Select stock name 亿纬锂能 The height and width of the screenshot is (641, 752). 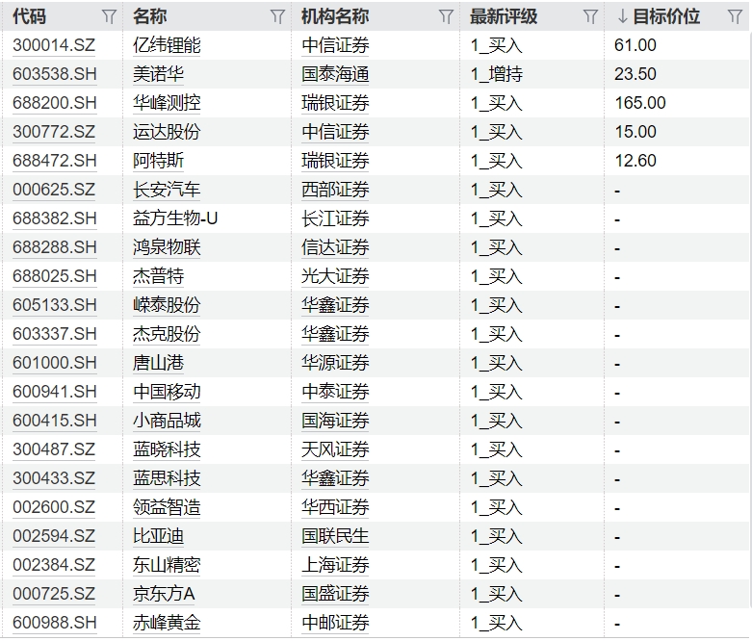pyautogui.click(x=167, y=45)
